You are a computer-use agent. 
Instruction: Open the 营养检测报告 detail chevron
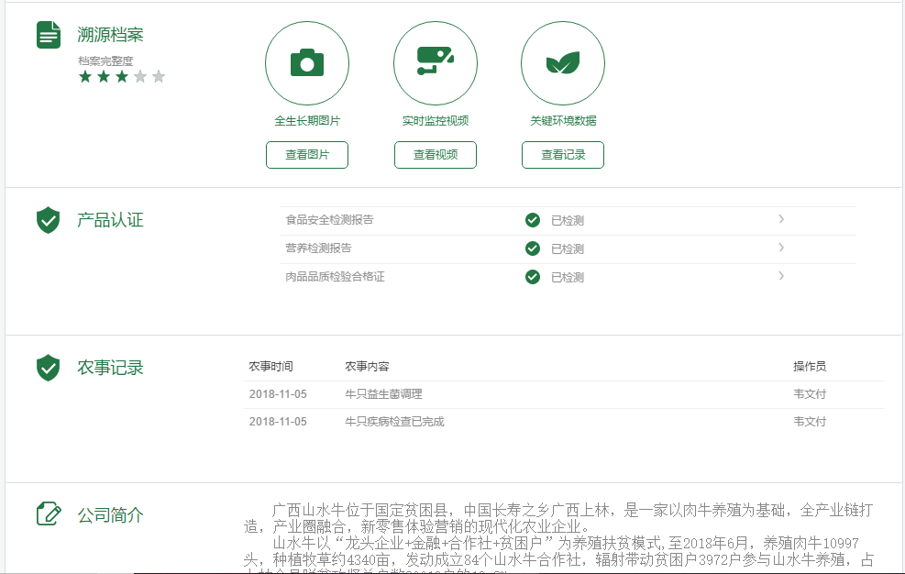[780, 248]
